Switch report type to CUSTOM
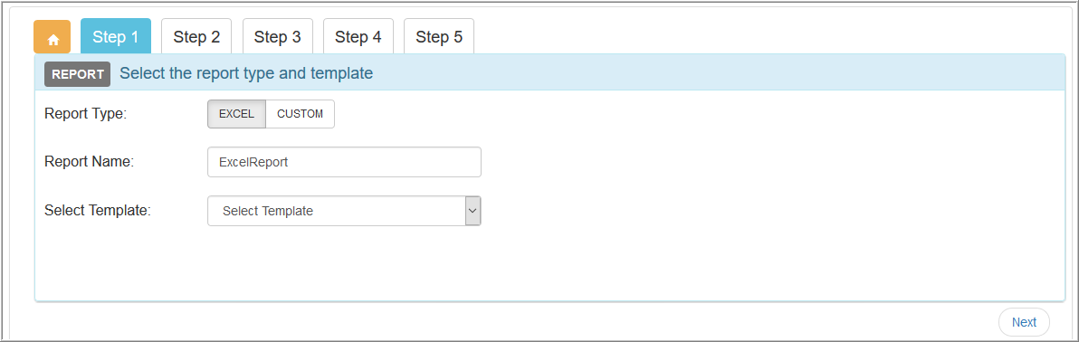 (300, 114)
